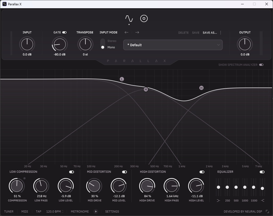Click the 250 Hz EQ slider
Screen dimensions: 273x216
click(227, 187)
